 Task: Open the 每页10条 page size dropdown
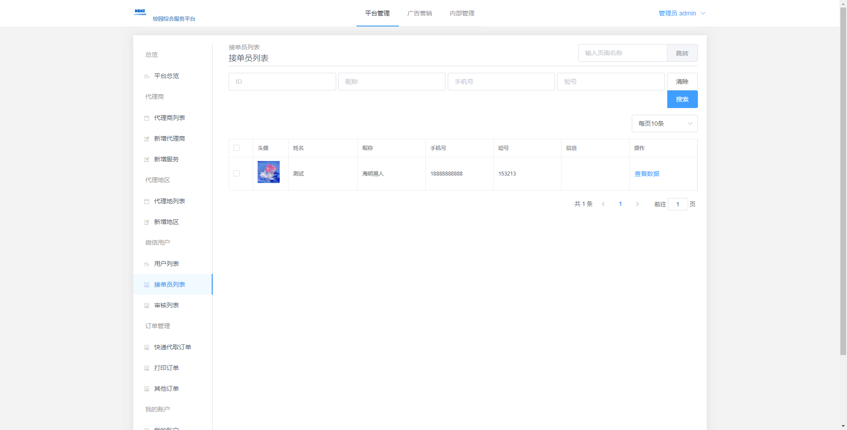tap(664, 123)
